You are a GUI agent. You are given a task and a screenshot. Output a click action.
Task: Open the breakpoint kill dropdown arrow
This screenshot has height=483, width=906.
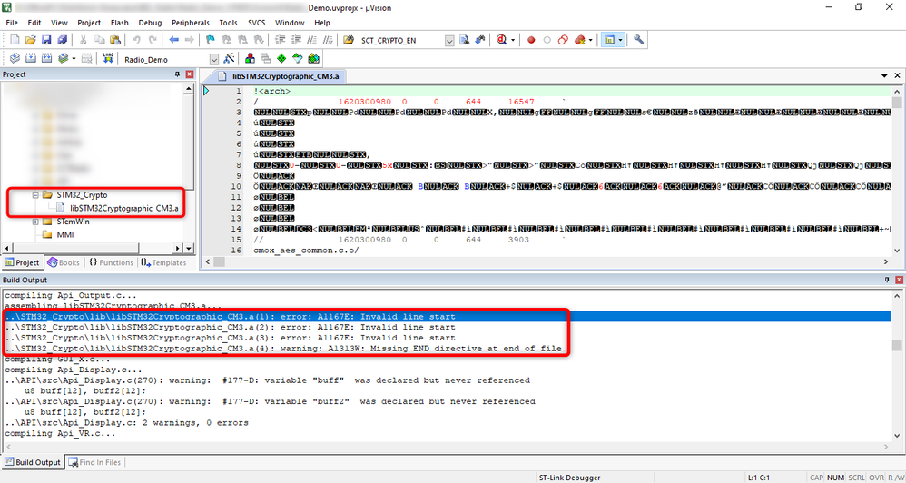[590, 41]
